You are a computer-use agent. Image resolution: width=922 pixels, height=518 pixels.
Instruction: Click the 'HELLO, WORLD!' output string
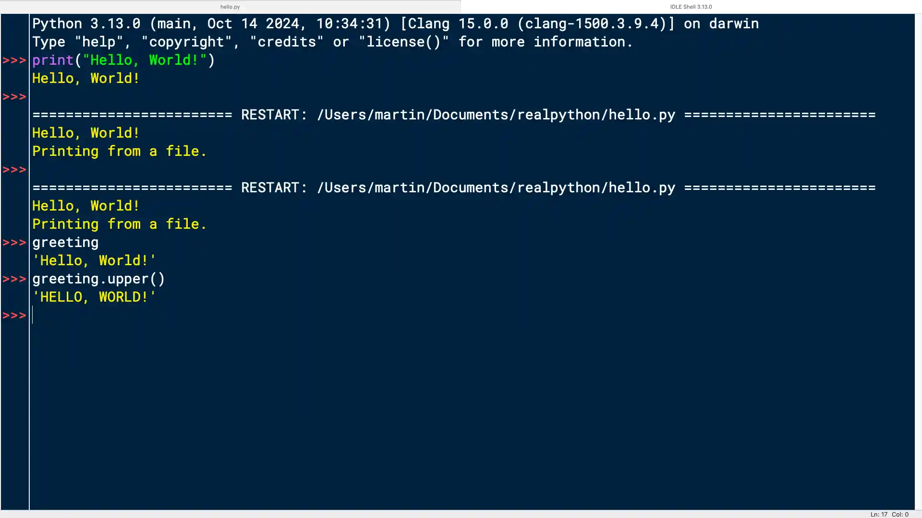(x=94, y=297)
